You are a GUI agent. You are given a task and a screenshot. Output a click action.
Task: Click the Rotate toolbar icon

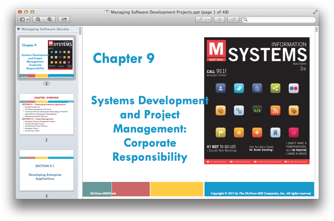coord(219,19)
